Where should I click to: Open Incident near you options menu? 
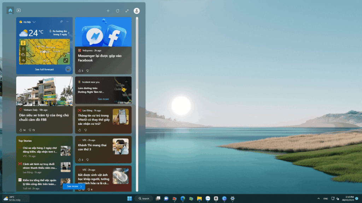coord(126,82)
